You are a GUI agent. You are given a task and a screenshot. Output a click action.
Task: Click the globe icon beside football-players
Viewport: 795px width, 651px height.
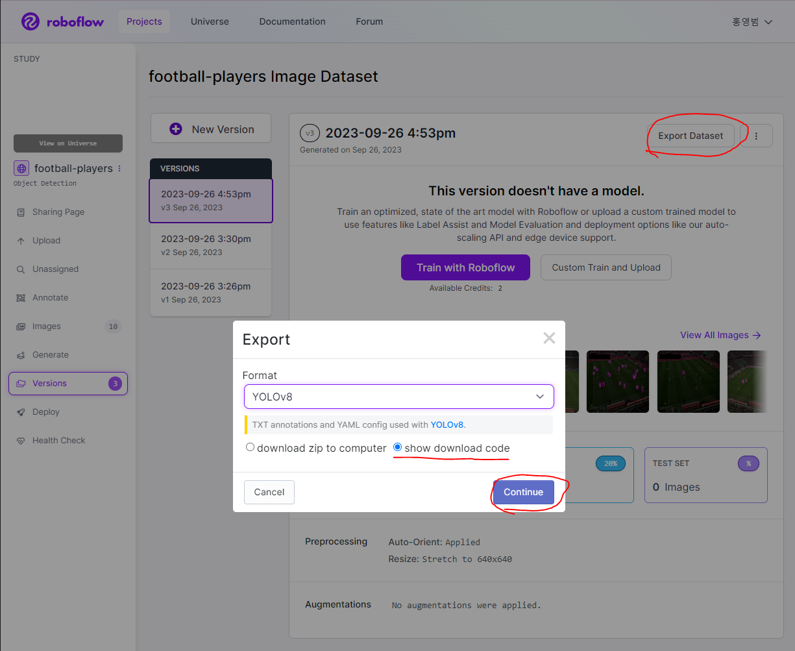[21, 168]
